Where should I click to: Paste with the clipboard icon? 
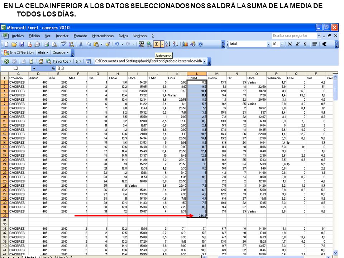click(x=96, y=44)
